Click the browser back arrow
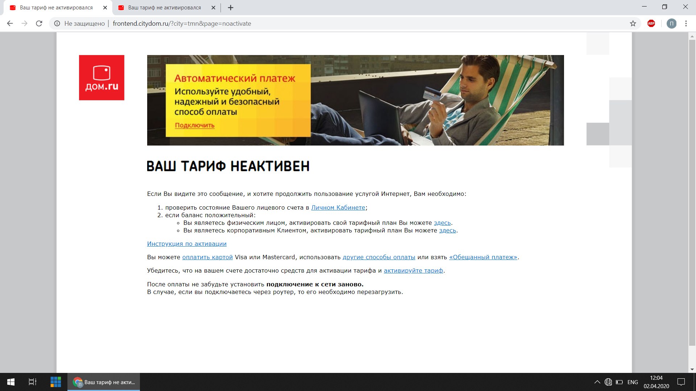Viewport: 696px width, 391px height. point(10,24)
